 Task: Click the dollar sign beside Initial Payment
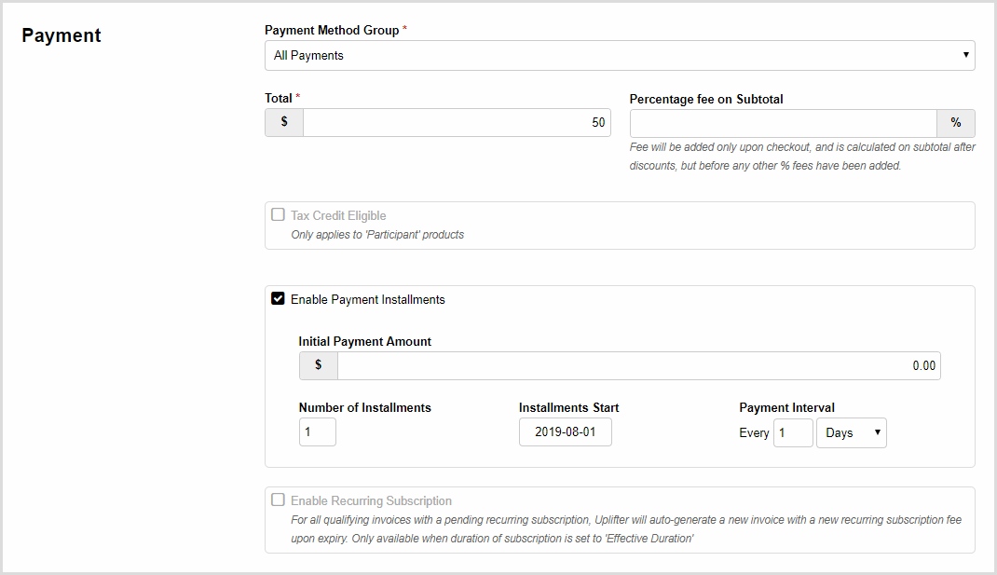pos(319,365)
